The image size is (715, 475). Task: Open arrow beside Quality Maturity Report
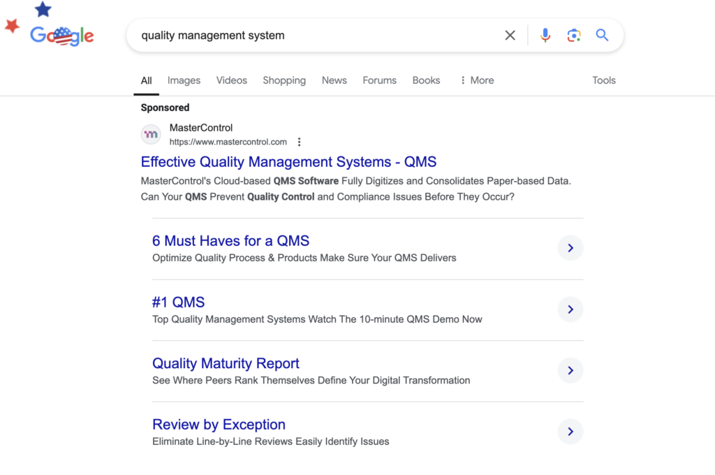click(x=570, y=370)
